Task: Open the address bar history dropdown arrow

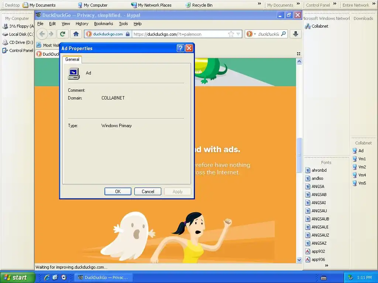Action: tap(238, 34)
